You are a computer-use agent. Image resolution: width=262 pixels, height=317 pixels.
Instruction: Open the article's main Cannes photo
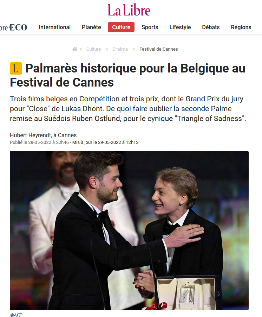[129, 230]
